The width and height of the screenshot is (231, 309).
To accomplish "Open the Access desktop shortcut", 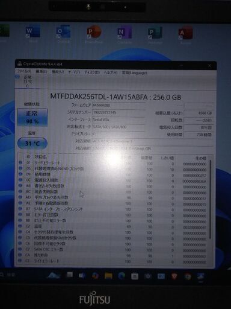I will pyautogui.click(x=186, y=34).
